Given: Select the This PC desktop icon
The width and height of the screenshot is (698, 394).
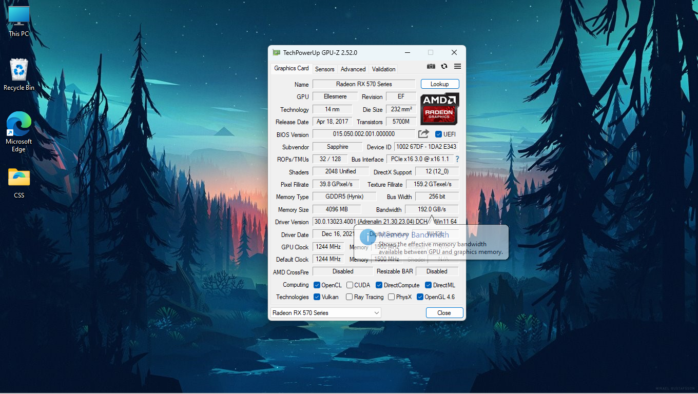Looking at the screenshot, I should [19, 22].
